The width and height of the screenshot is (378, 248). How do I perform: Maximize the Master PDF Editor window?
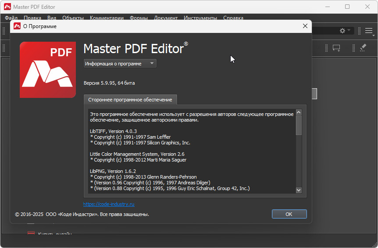pos(347,7)
